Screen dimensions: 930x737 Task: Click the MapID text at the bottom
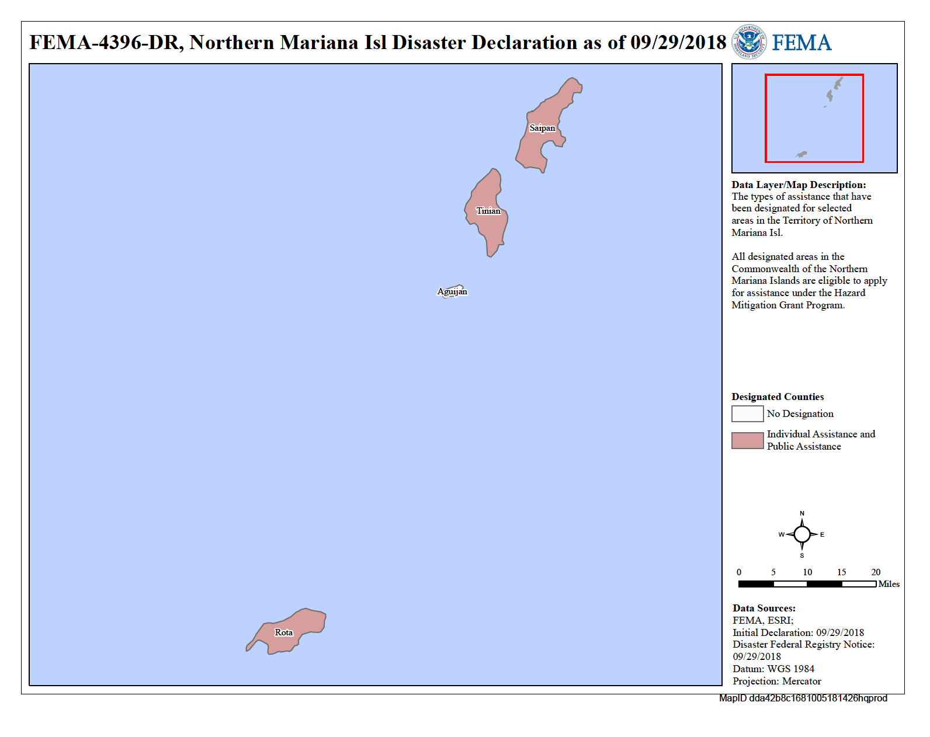803,698
